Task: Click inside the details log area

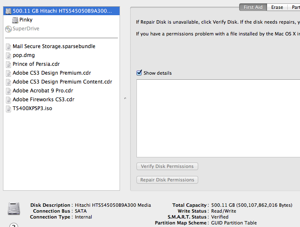Action: point(218,119)
